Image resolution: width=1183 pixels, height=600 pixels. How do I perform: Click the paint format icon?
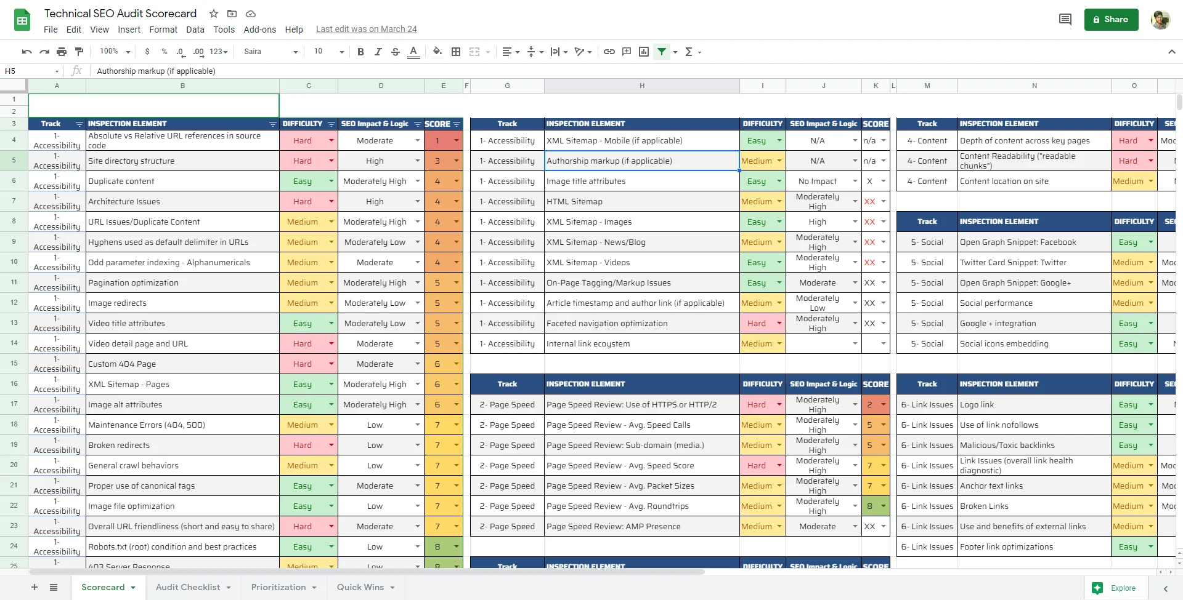tap(79, 52)
